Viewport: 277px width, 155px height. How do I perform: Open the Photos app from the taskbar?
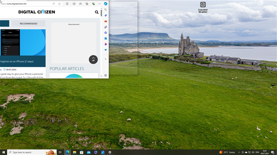103,152
